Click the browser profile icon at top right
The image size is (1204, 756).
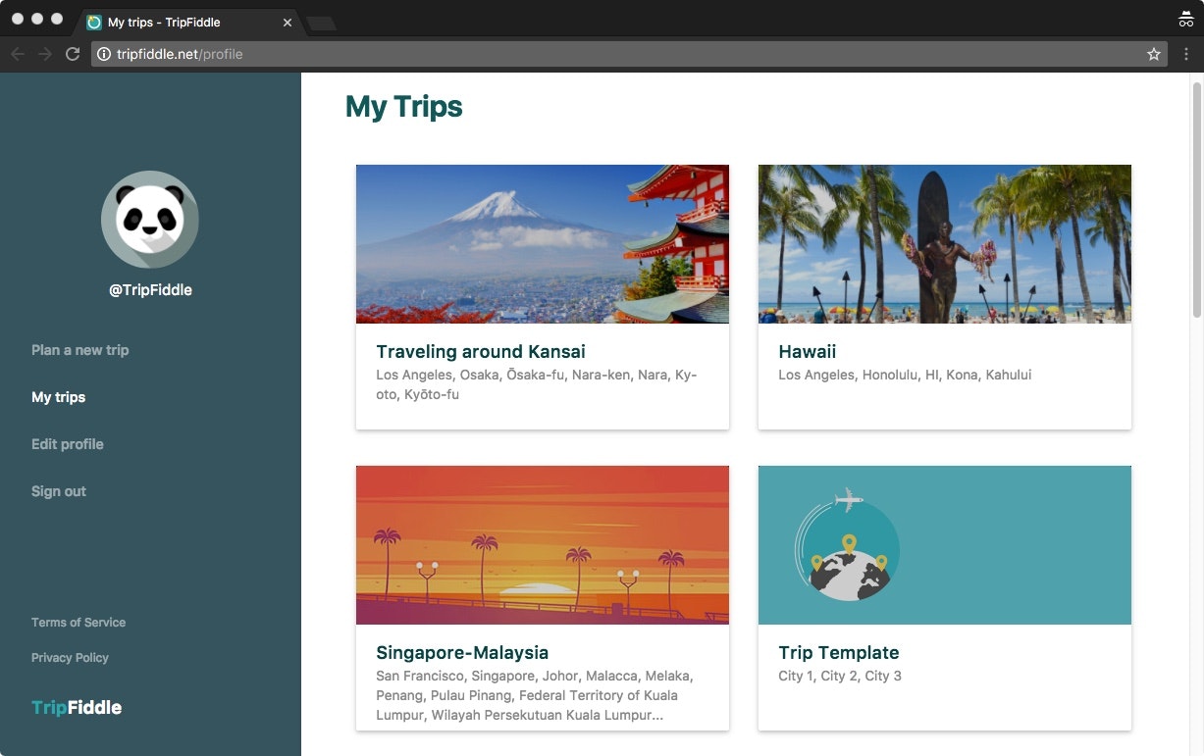point(1185,19)
